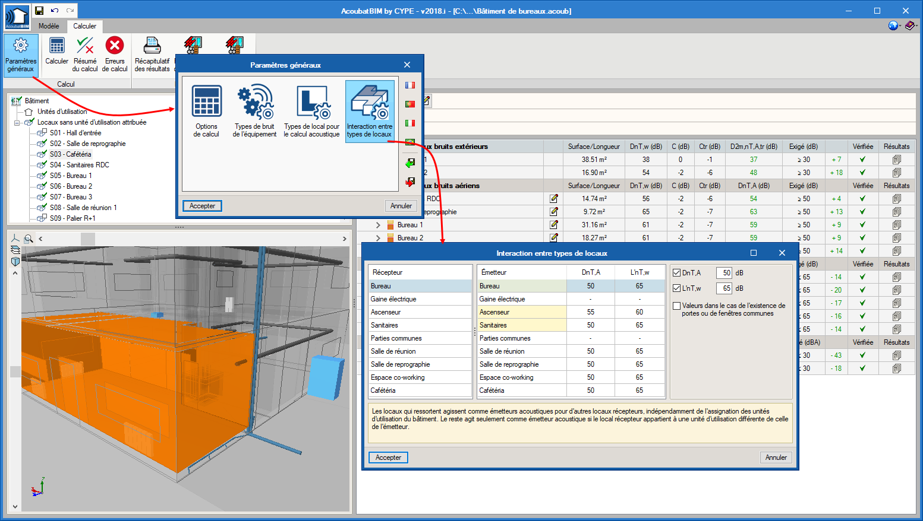Collapse Locaux sans unité d'utilisation attribuée
This screenshot has width=923, height=521.
point(17,123)
